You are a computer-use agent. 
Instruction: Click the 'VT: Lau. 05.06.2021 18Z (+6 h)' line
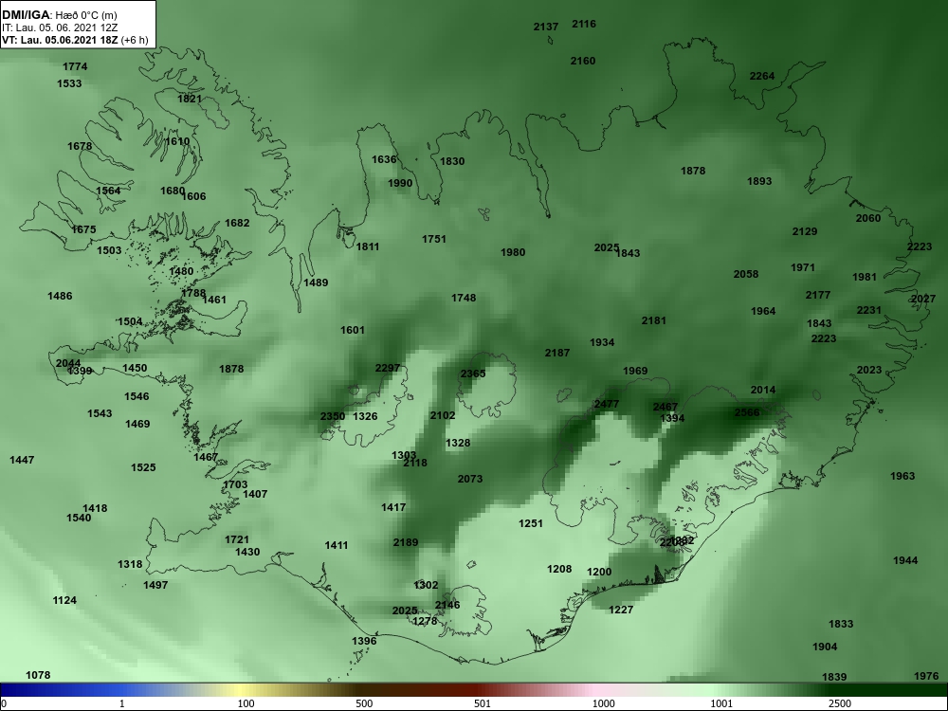(75, 40)
